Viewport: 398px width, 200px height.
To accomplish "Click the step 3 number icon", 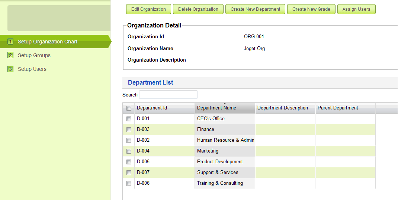I will point(10,69).
